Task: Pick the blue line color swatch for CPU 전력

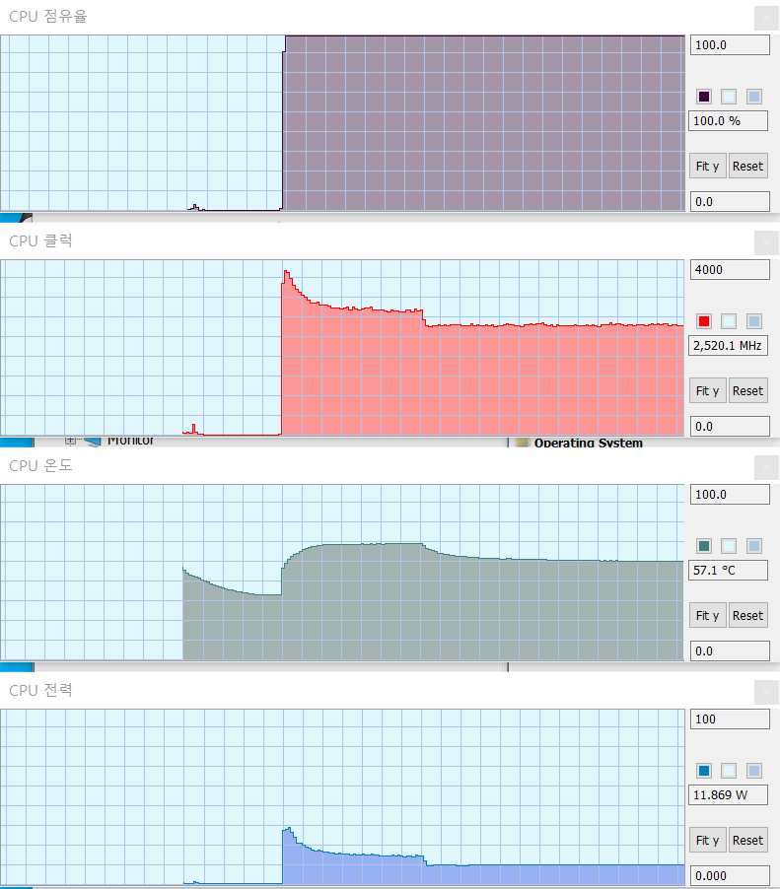Action: point(704,770)
